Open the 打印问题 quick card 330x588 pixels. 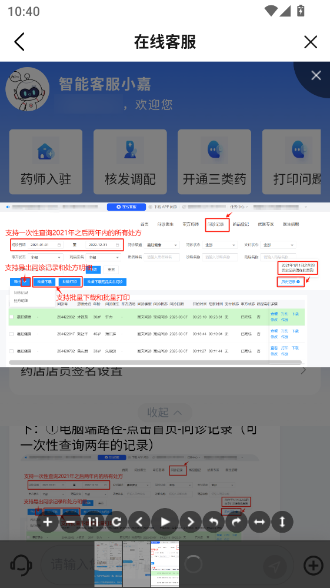pyautogui.click(x=291, y=162)
